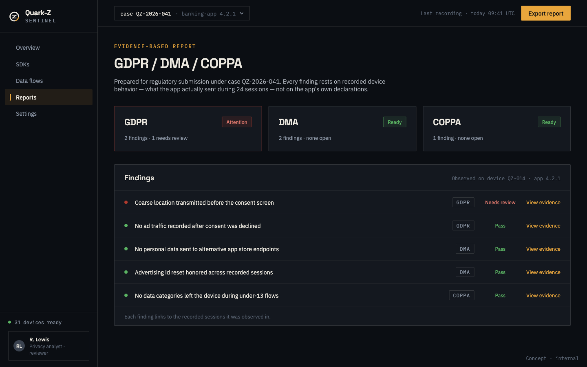Click green dot beside alternative app store finding
Viewport: 587px width, 367px height.
(126, 249)
